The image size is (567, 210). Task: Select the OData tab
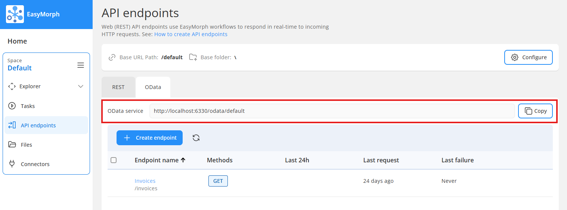[153, 87]
